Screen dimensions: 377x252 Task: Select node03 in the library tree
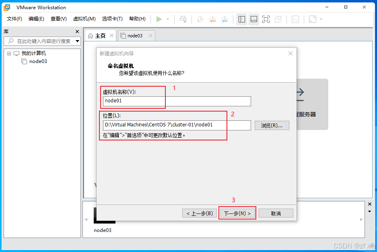tap(38, 61)
